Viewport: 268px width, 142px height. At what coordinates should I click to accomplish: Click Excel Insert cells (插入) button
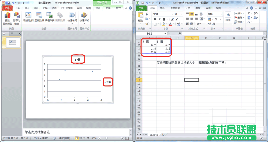point(239,13)
